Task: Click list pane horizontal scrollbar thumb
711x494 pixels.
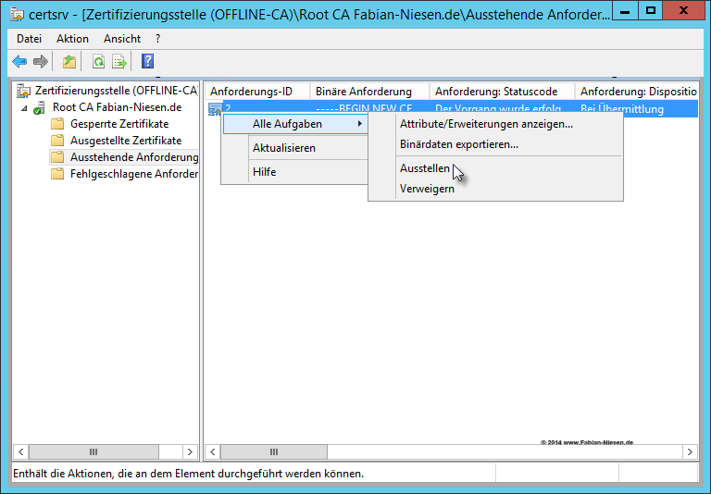Action: [274, 451]
